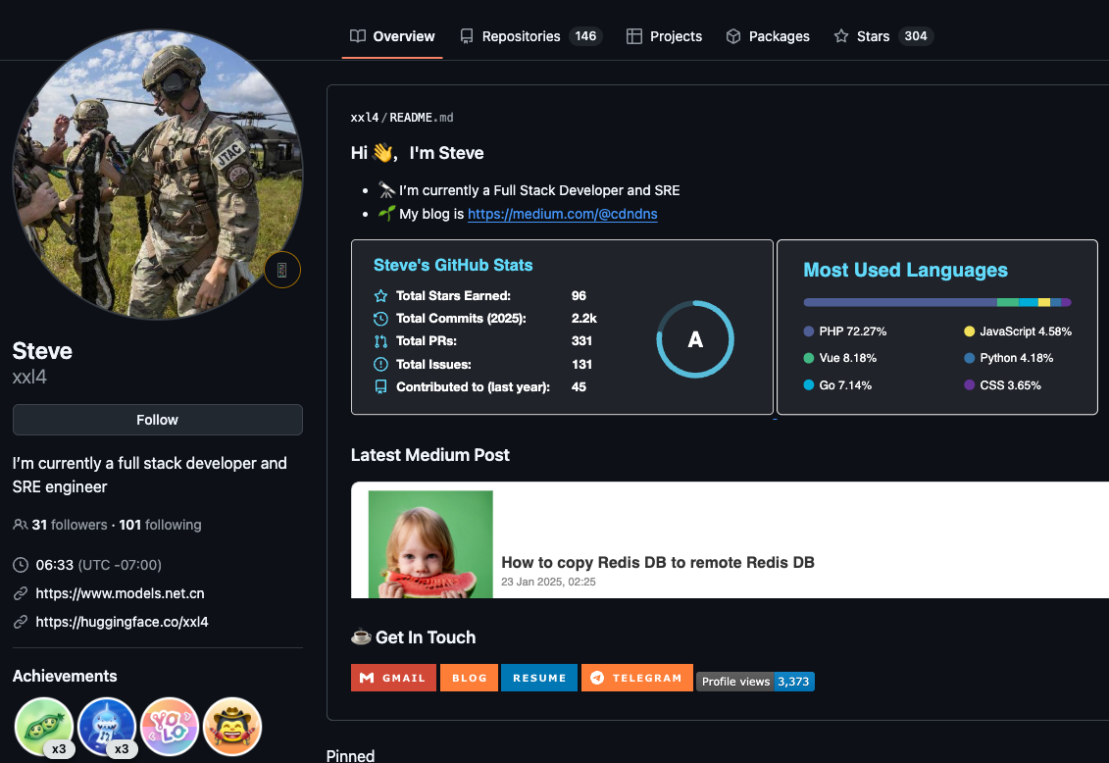Open the models.net.cn website link
Image resolution: width=1109 pixels, height=763 pixels.
tap(120, 593)
